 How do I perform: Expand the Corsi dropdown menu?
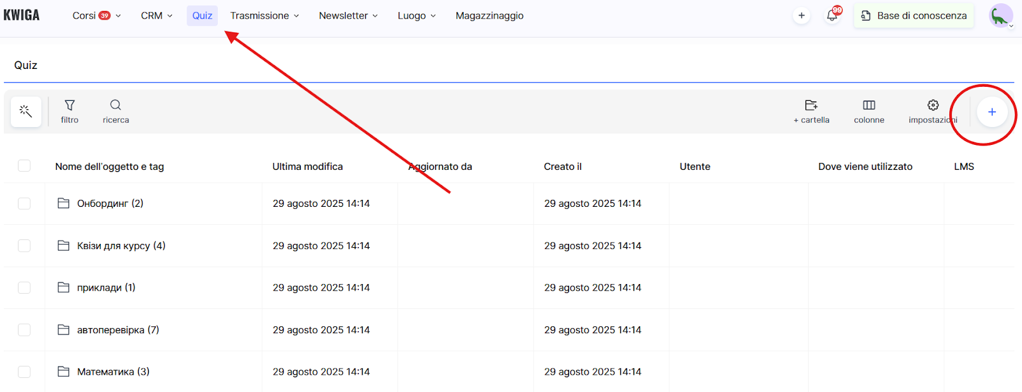click(x=96, y=16)
